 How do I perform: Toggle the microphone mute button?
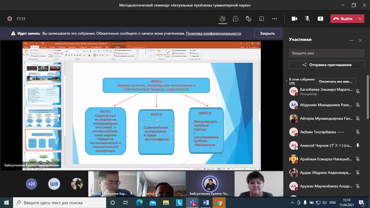pos(307,19)
